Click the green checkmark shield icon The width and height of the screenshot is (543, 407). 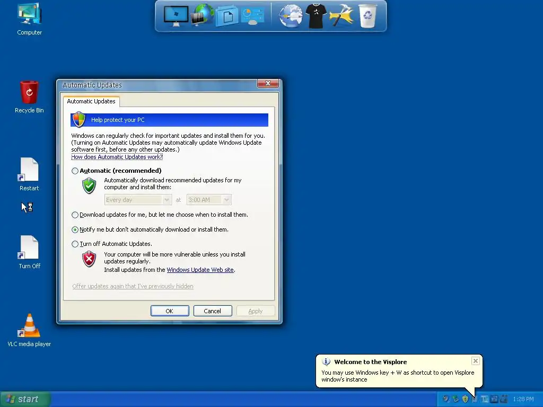[89, 185]
